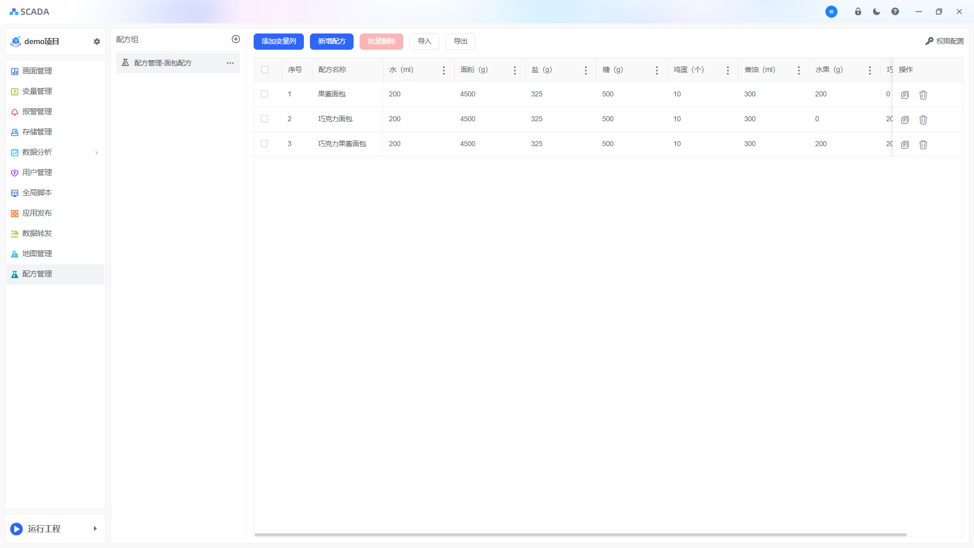Add a new recipe group with plus icon
974x548 pixels.
235,40
